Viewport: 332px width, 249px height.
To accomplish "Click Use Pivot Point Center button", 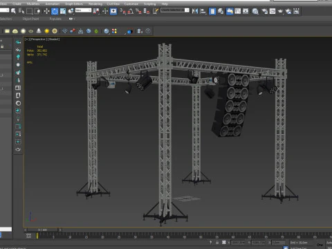I will pos(96,11).
